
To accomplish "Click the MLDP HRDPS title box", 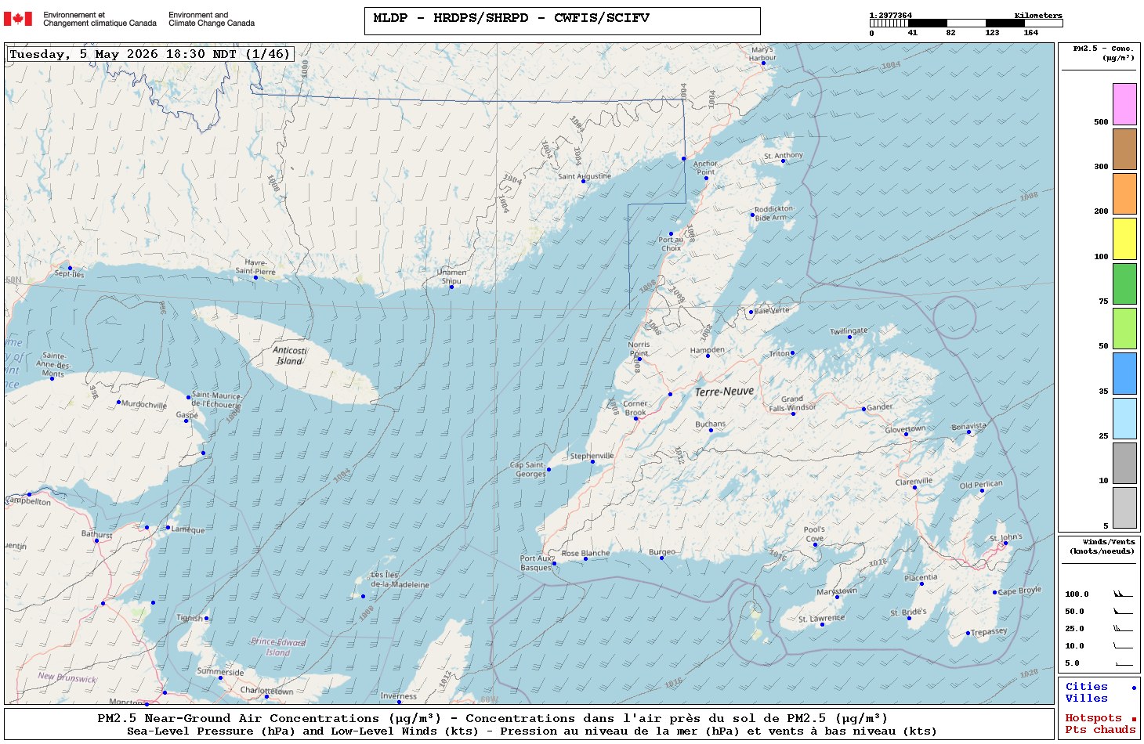I will [x=562, y=21].
